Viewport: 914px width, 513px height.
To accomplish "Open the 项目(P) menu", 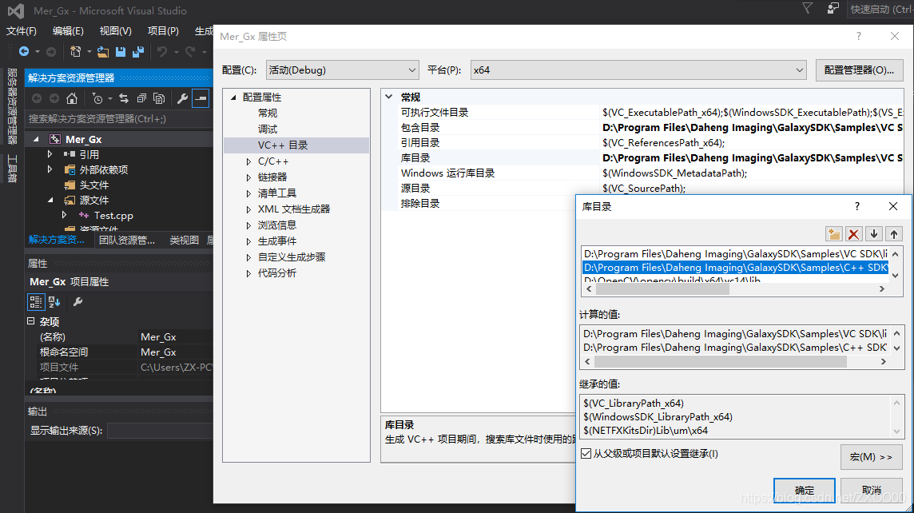I will click(163, 31).
